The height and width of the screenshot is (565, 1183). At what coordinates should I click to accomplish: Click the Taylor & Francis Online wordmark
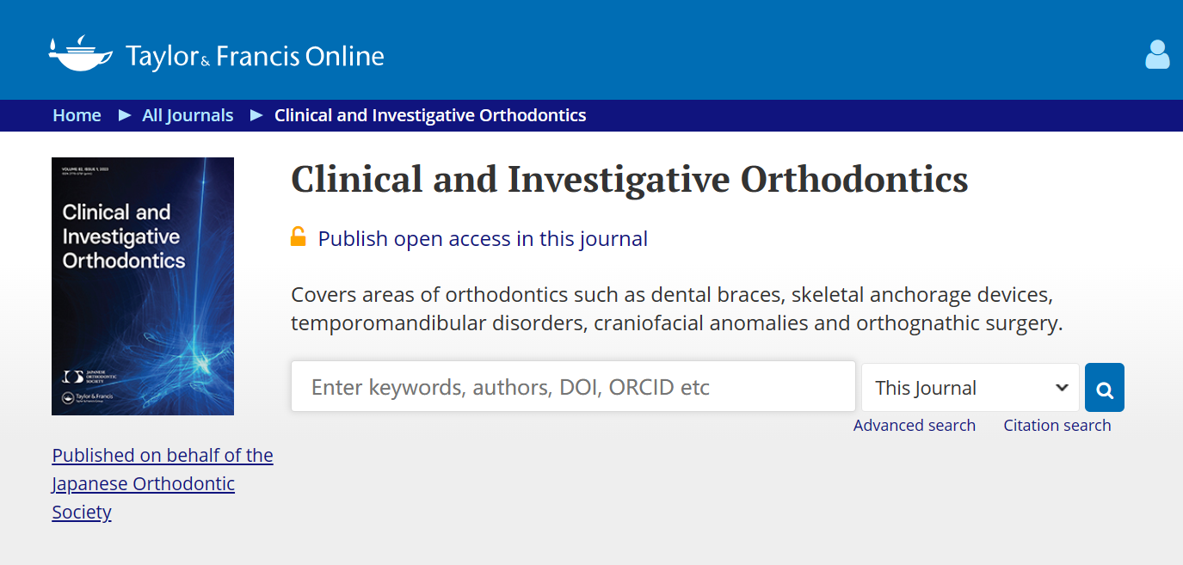coord(255,56)
